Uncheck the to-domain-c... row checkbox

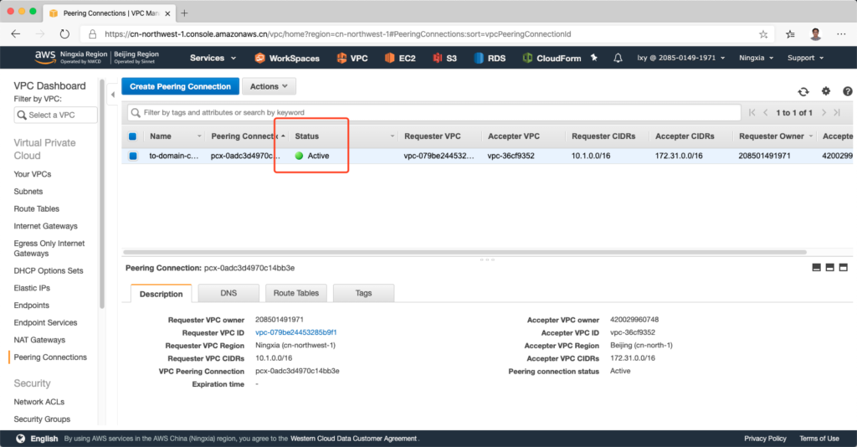click(x=132, y=156)
